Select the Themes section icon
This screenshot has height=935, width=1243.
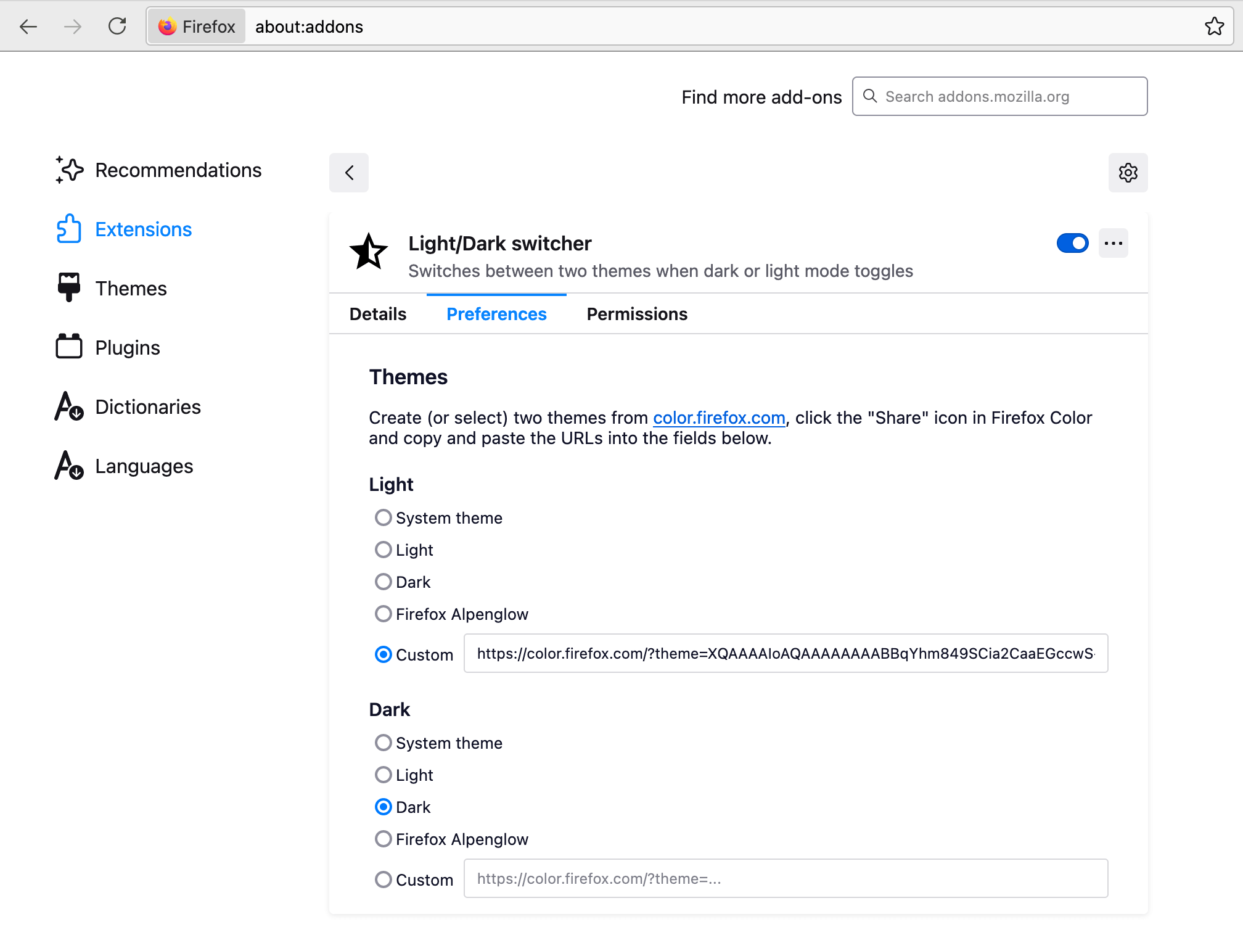pos(69,287)
